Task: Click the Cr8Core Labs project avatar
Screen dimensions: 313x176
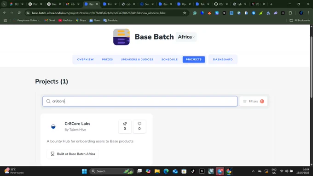Action: (53, 126)
